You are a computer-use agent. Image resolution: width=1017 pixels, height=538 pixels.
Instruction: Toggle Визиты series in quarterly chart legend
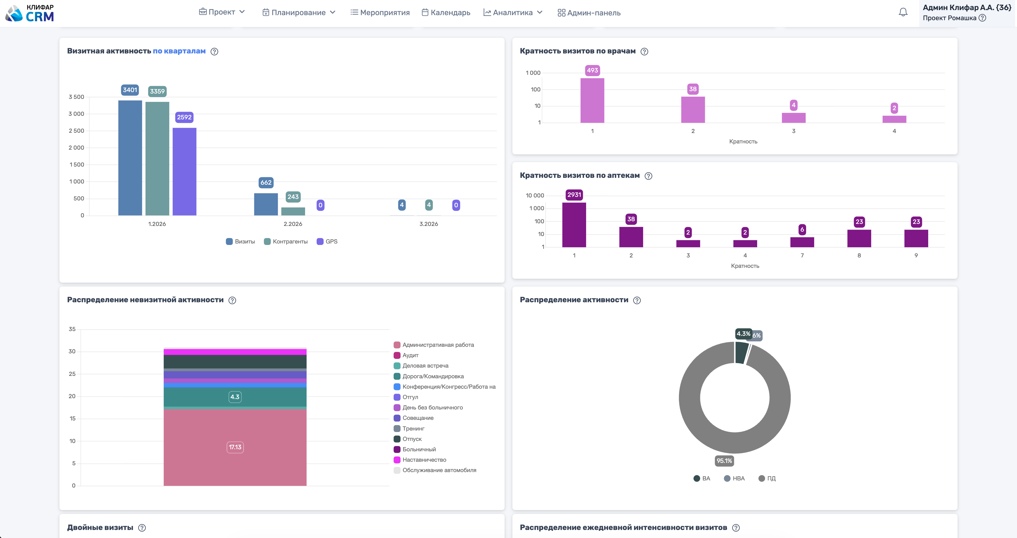click(240, 242)
